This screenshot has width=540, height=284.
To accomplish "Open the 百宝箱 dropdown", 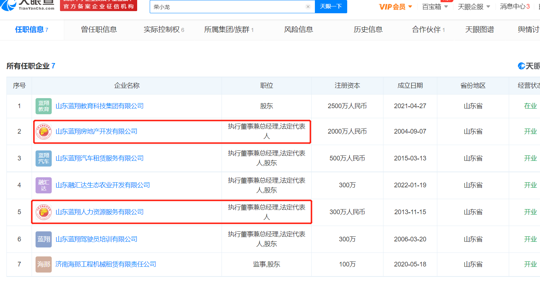I will (435, 7).
